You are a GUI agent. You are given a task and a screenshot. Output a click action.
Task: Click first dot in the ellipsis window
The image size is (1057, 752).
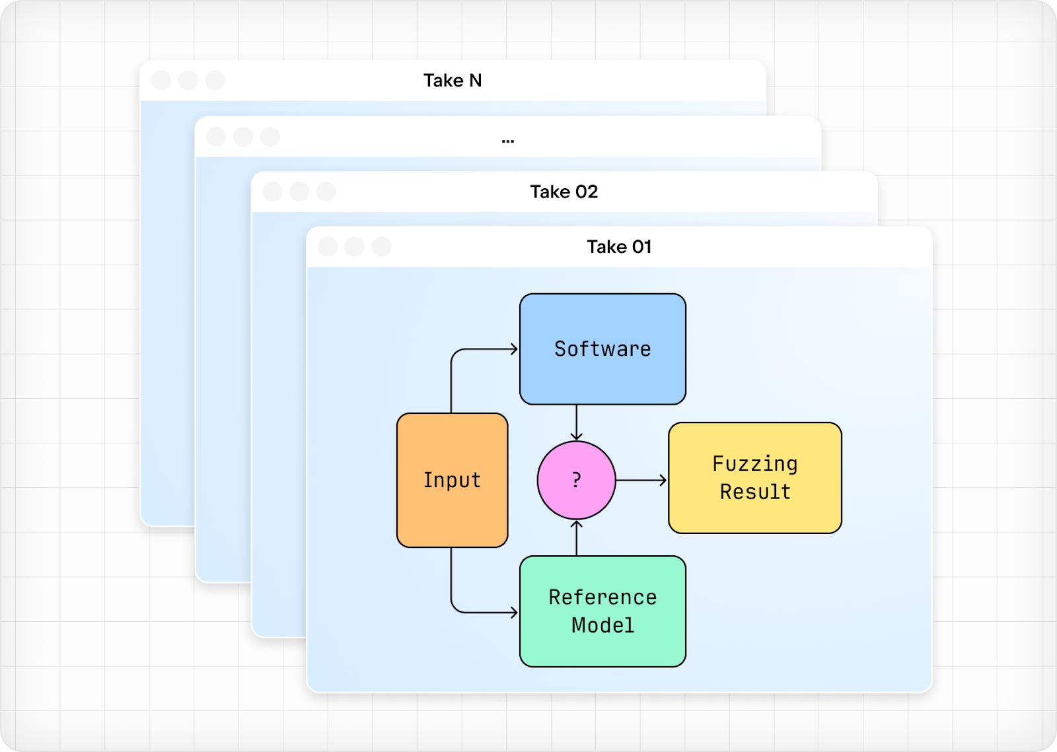(217, 137)
